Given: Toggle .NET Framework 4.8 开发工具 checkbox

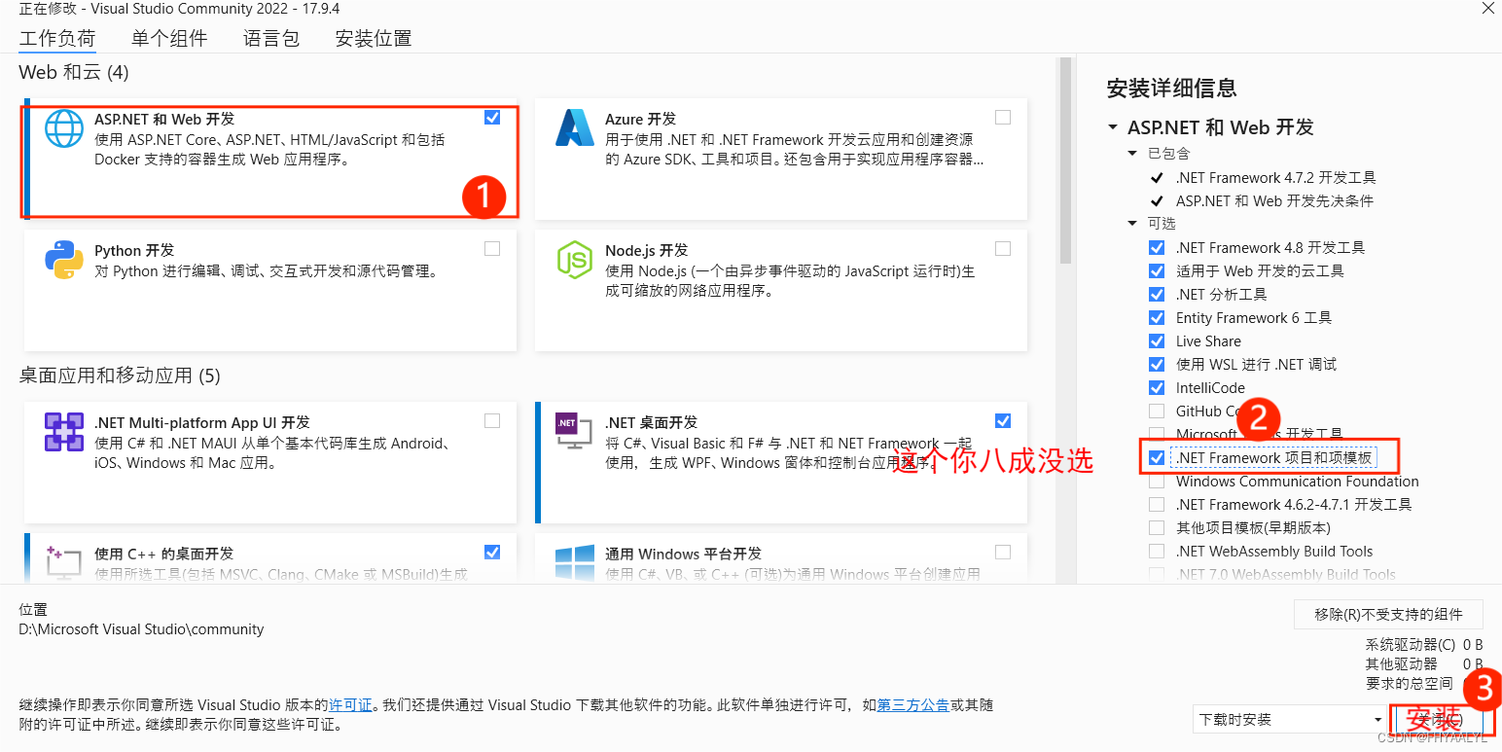Looking at the screenshot, I should point(1157,248).
